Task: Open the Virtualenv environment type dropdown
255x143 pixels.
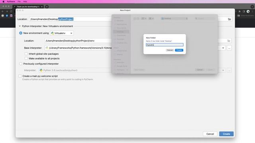Action: tap(62, 33)
